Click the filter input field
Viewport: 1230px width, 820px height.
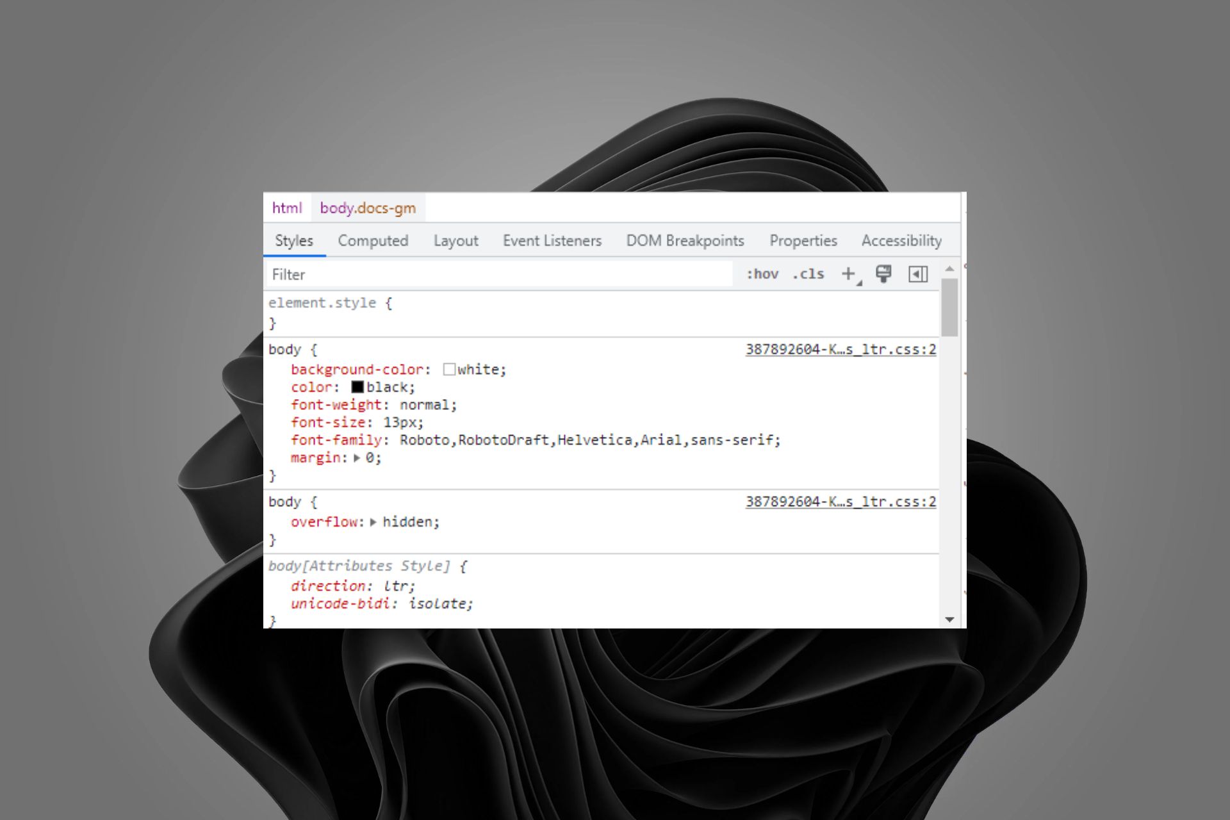(x=502, y=275)
